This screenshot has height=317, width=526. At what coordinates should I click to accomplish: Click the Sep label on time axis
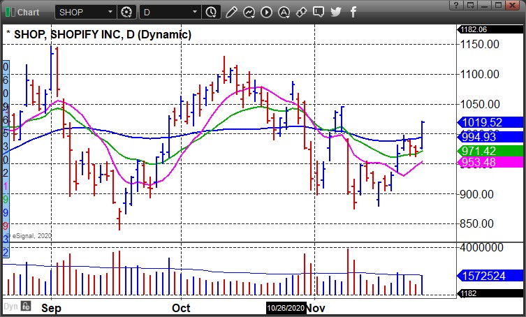click(x=51, y=308)
